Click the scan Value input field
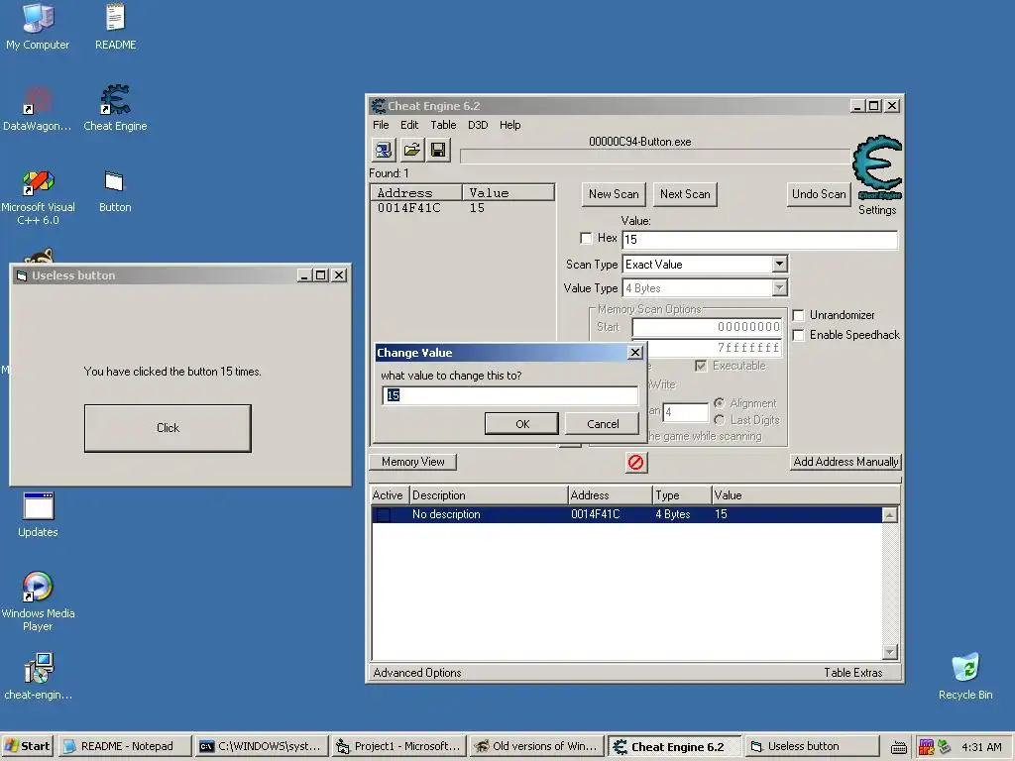The height and width of the screenshot is (761, 1015). [x=760, y=240]
